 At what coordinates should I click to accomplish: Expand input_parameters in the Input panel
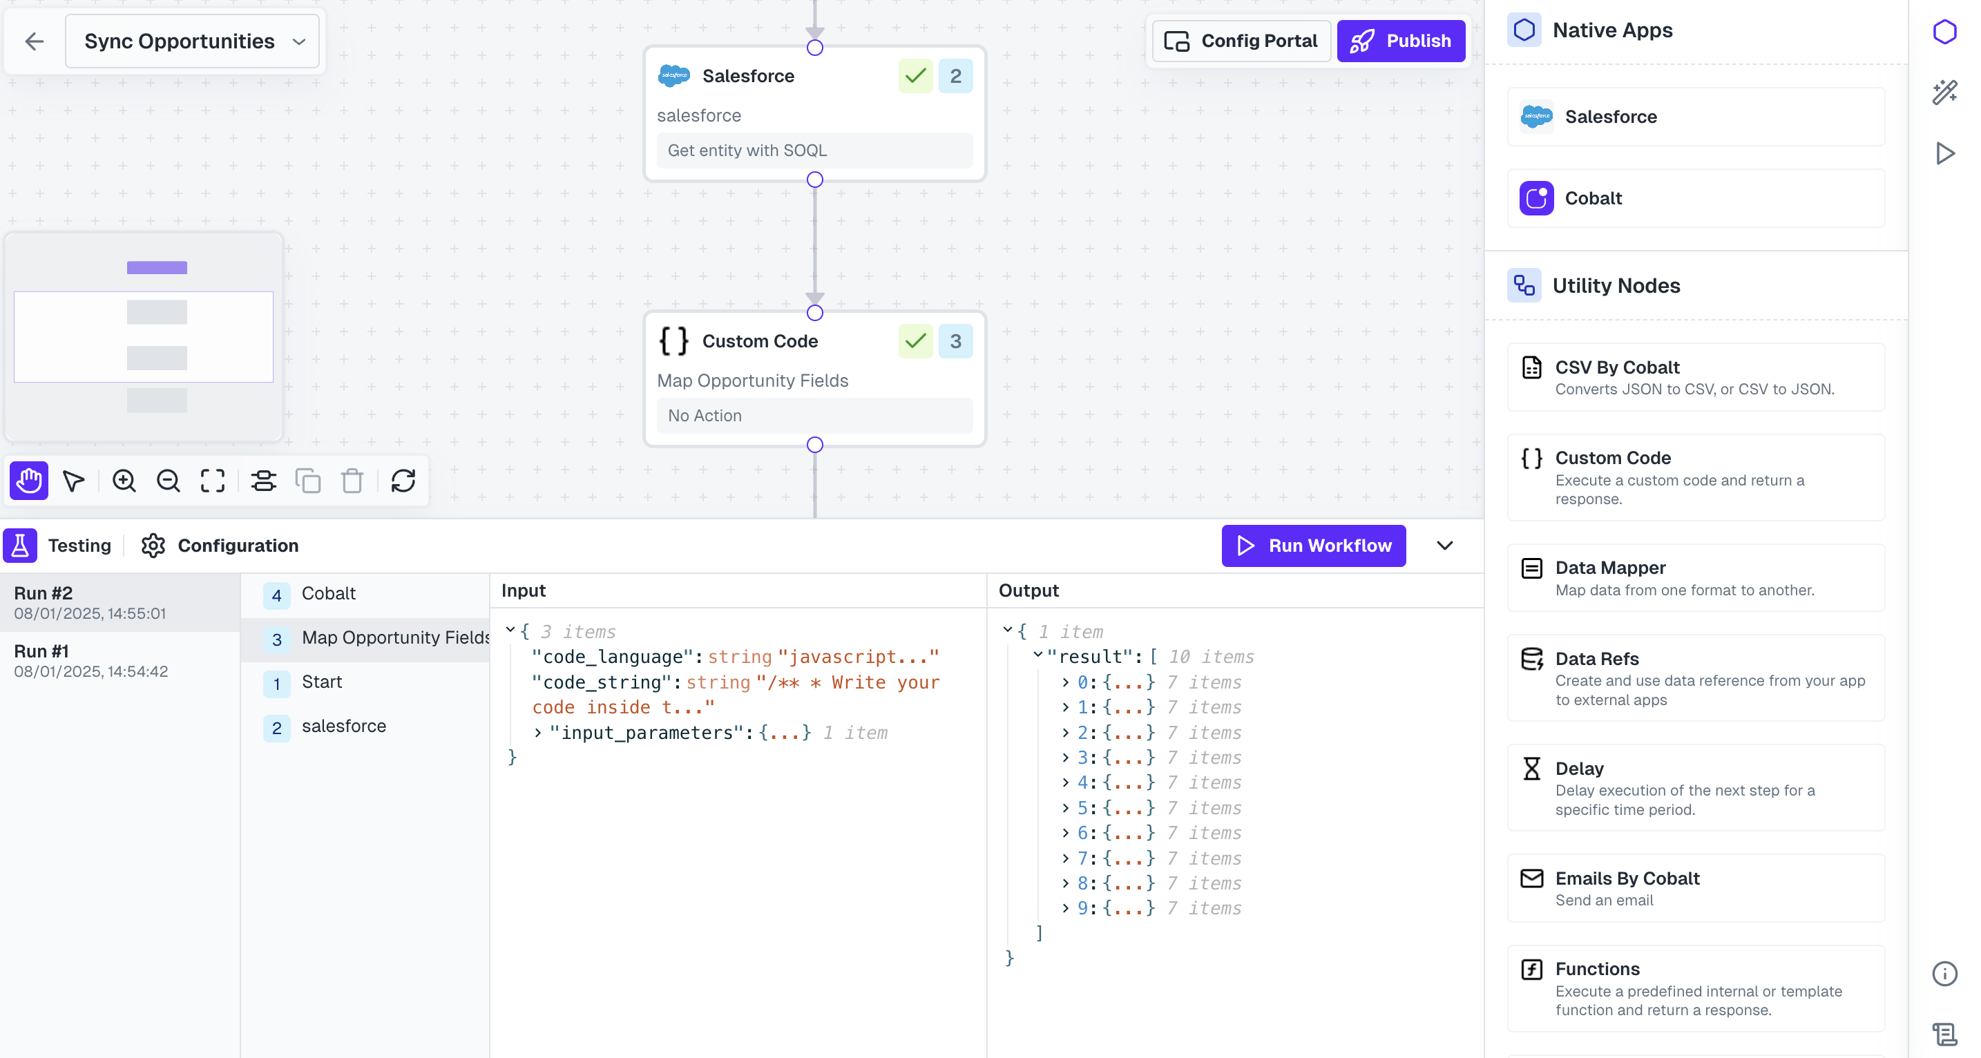click(537, 733)
